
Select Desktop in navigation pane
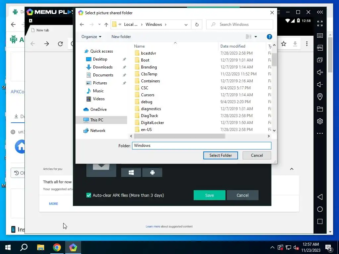coord(100,59)
